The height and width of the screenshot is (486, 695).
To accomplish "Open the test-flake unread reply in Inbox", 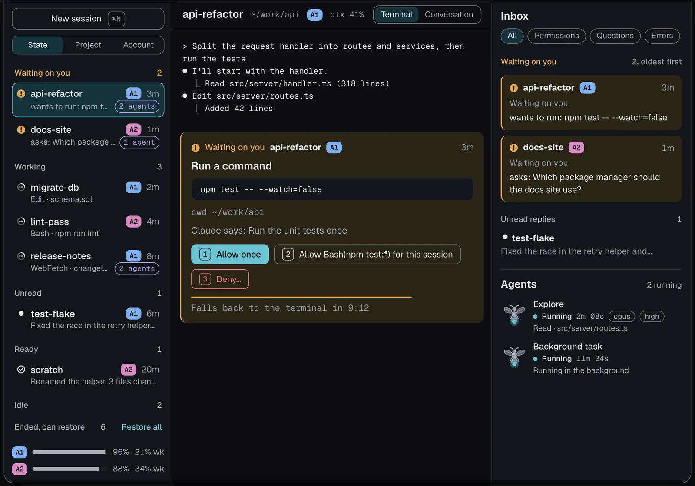I will pyautogui.click(x=591, y=245).
